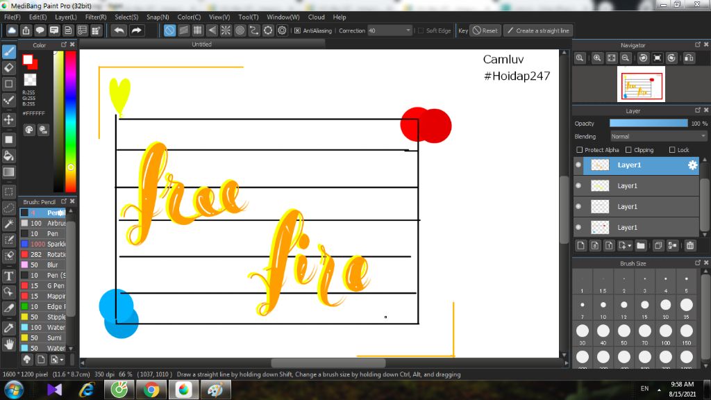Switch to the Untitled canvas tab
The height and width of the screenshot is (400, 711).
(202, 44)
